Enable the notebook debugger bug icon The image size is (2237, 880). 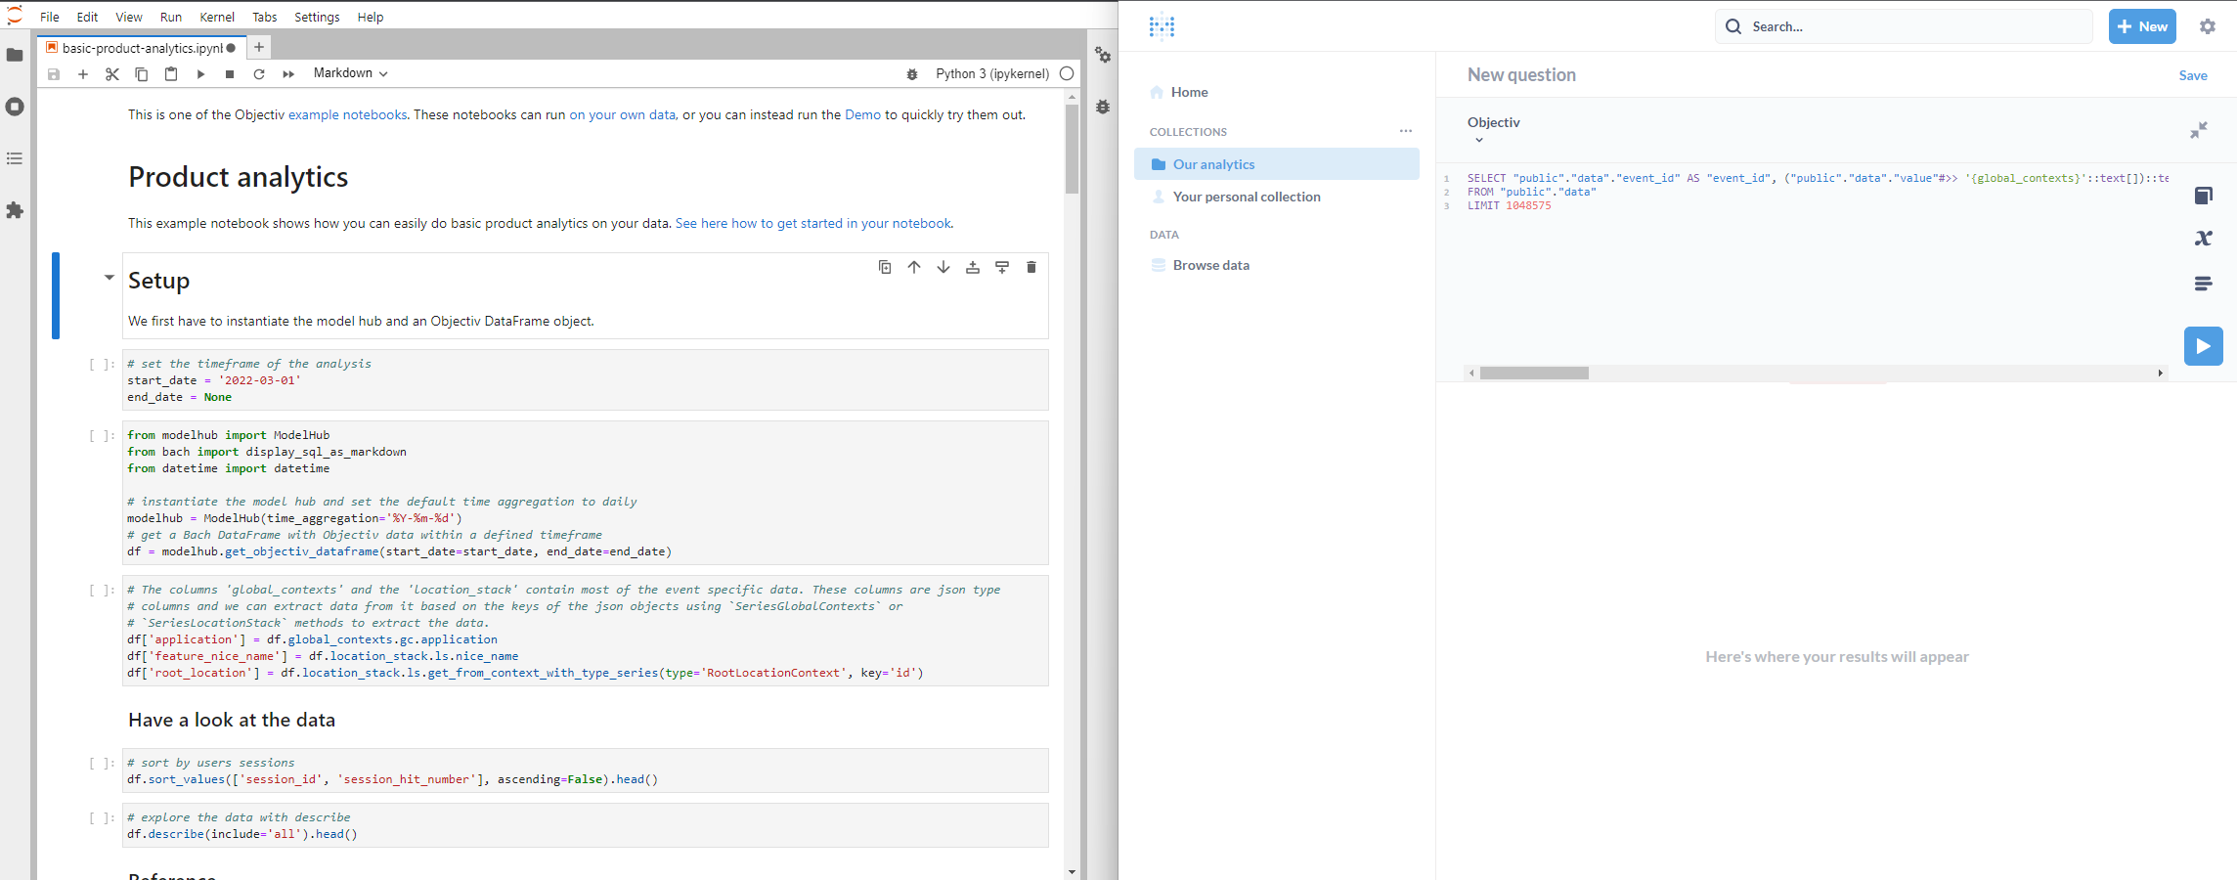tap(912, 74)
